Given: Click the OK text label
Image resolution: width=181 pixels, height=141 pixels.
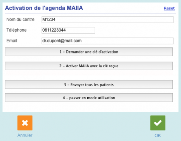Looking at the screenshot, I should (158, 135).
